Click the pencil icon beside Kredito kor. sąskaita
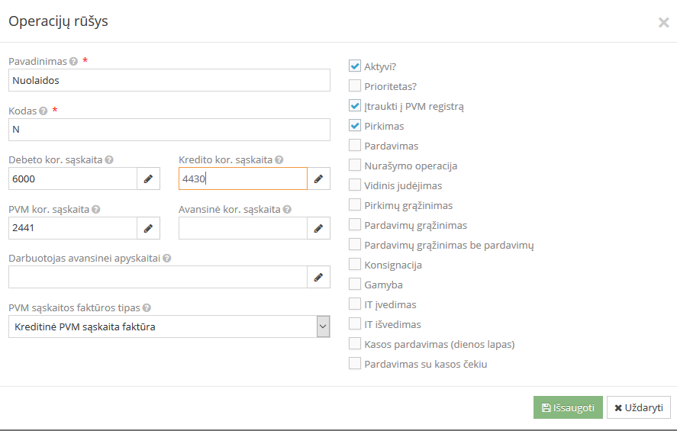Screen dimensions: 677x431 318,179
